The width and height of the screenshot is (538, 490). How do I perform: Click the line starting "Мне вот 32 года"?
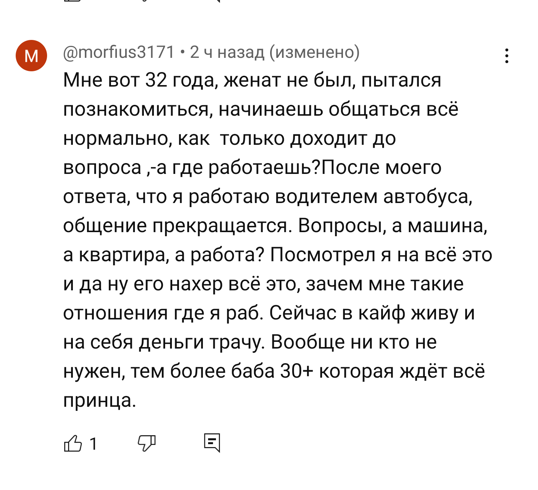[252, 80]
